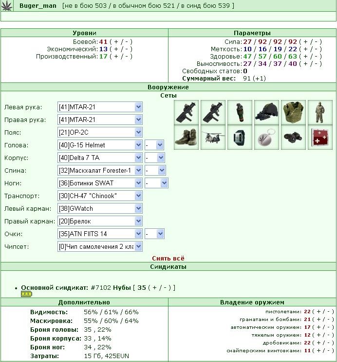Click the Броня корпуса value 33, 14%
This screenshot has height=362, width=337.
(x=97, y=339)
